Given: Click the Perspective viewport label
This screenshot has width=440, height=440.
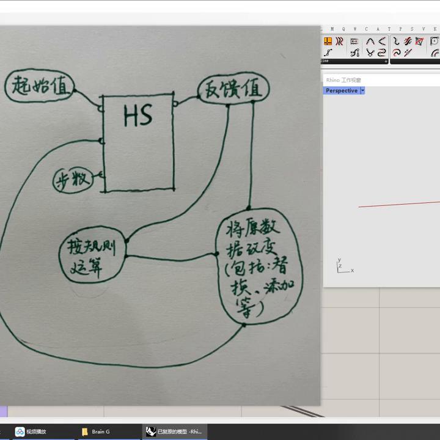Looking at the screenshot, I should [342, 90].
